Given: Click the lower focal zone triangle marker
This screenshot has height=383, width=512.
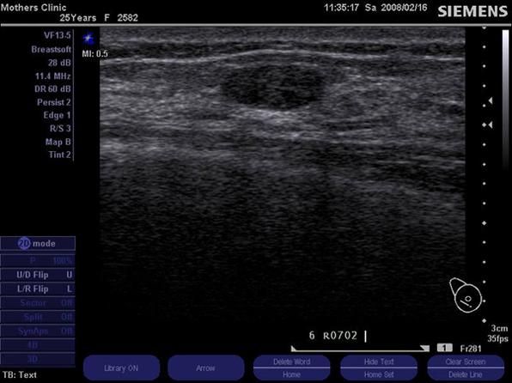Looking at the screenshot, I should click(491, 125).
